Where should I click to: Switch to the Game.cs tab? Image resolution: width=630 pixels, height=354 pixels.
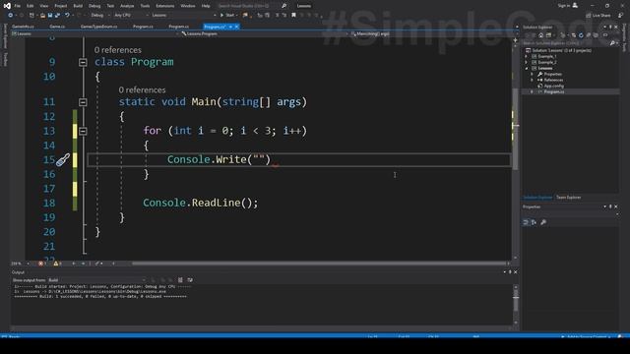pos(57,27)
